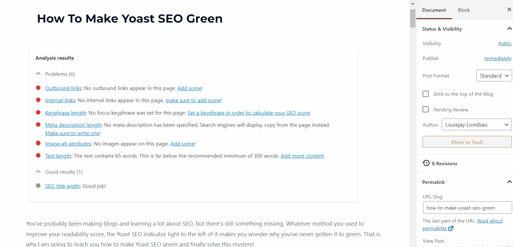The image size is (513, 247).
Task: Open the Post Format dropdown
Action: (494, 76)
